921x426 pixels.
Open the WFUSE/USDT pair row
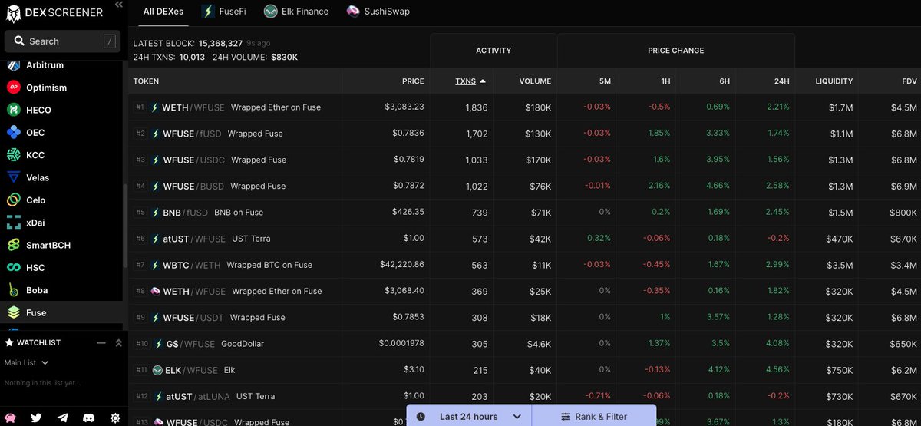click(524, 317)
